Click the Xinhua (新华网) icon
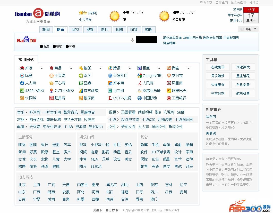The image size is (273, 213). tap(110, 83)
